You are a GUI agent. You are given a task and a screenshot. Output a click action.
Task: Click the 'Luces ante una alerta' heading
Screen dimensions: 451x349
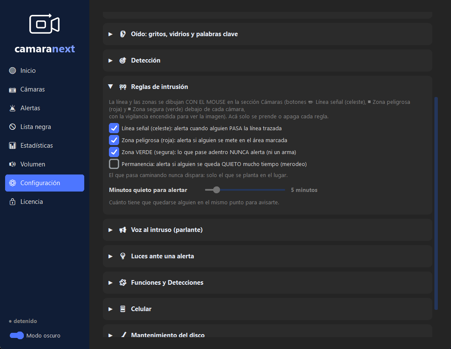pos(163,256)
